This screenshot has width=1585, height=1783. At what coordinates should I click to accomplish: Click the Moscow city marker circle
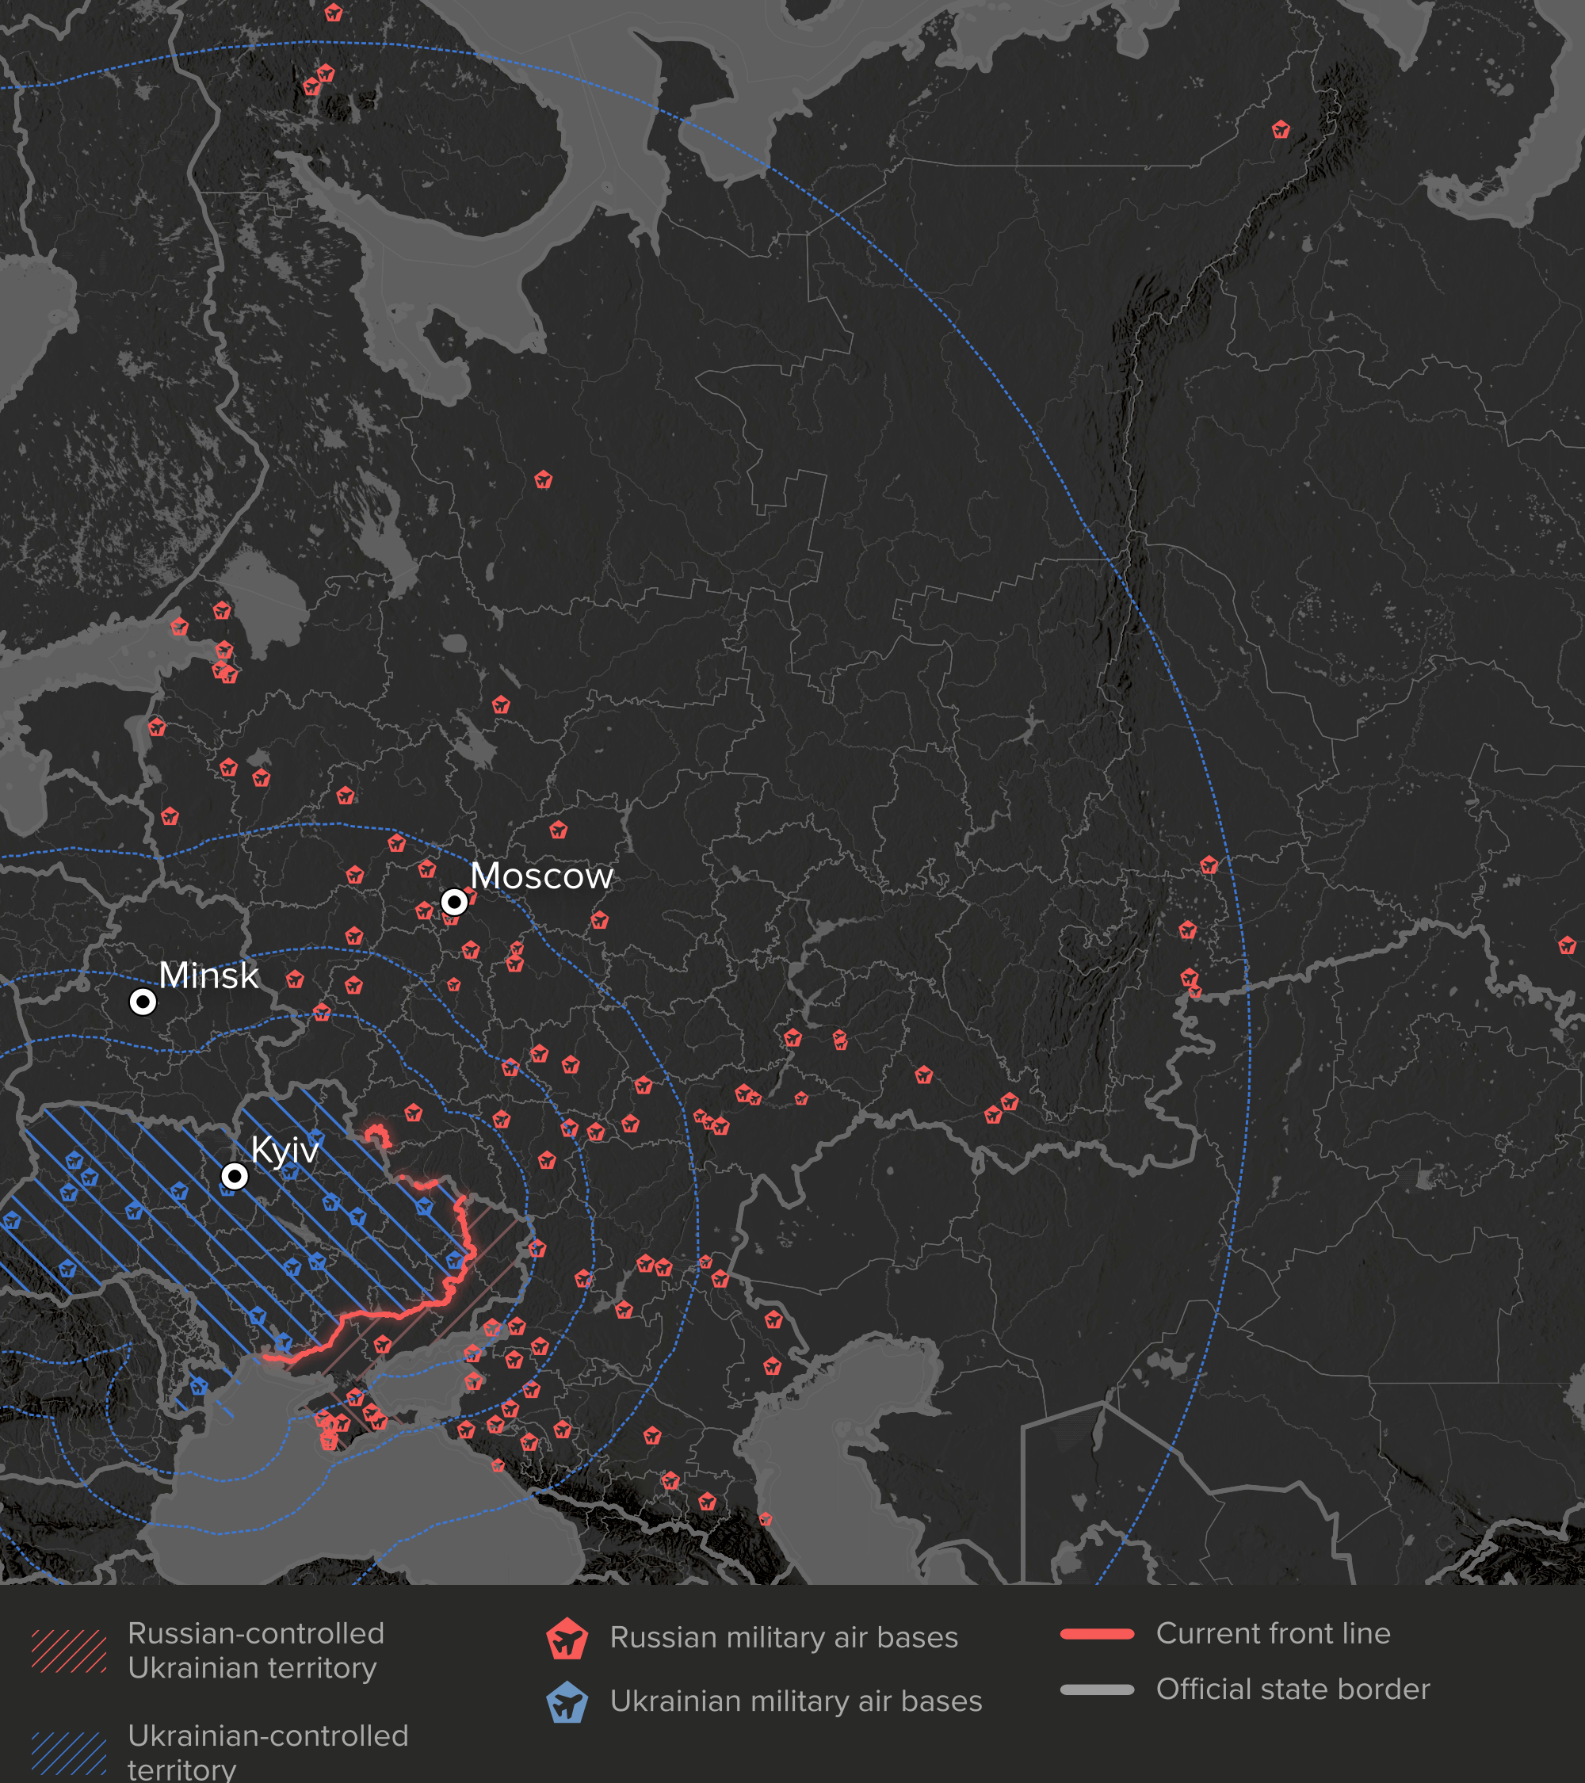point(453,901)
